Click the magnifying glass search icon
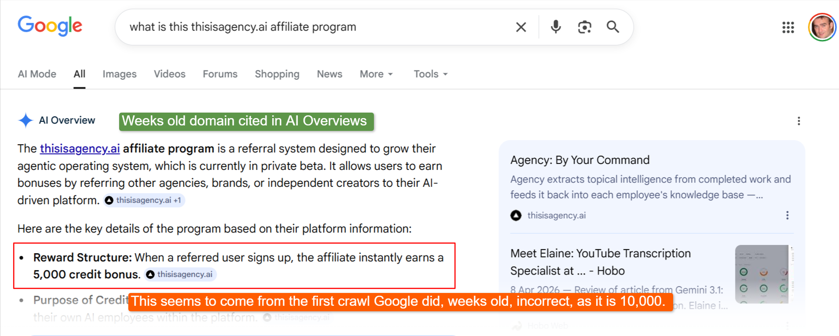This screenshot has width=839, height=336. [613, 27]
